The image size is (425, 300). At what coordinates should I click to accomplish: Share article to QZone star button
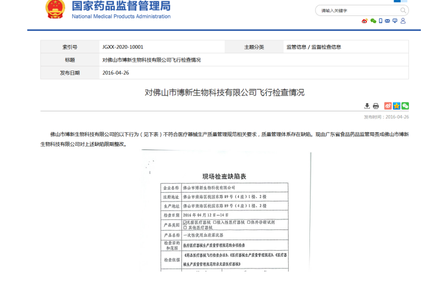(397, 106)
